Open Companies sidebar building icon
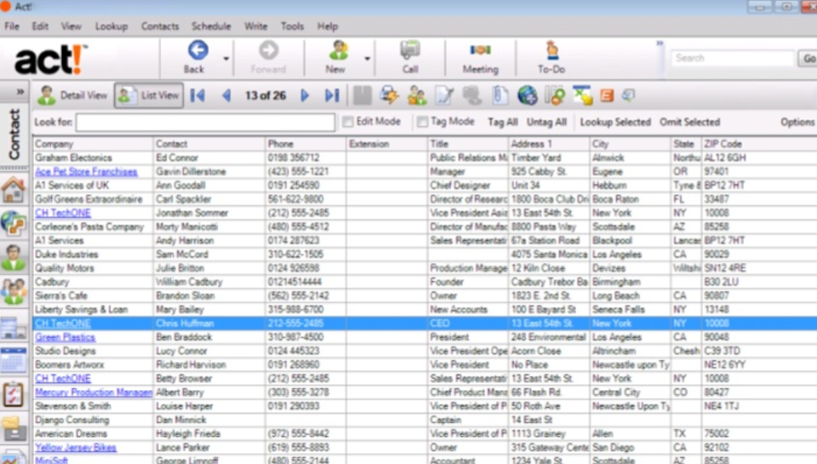The height and width of the screenshot is (464, 817). tap(14, 328)
